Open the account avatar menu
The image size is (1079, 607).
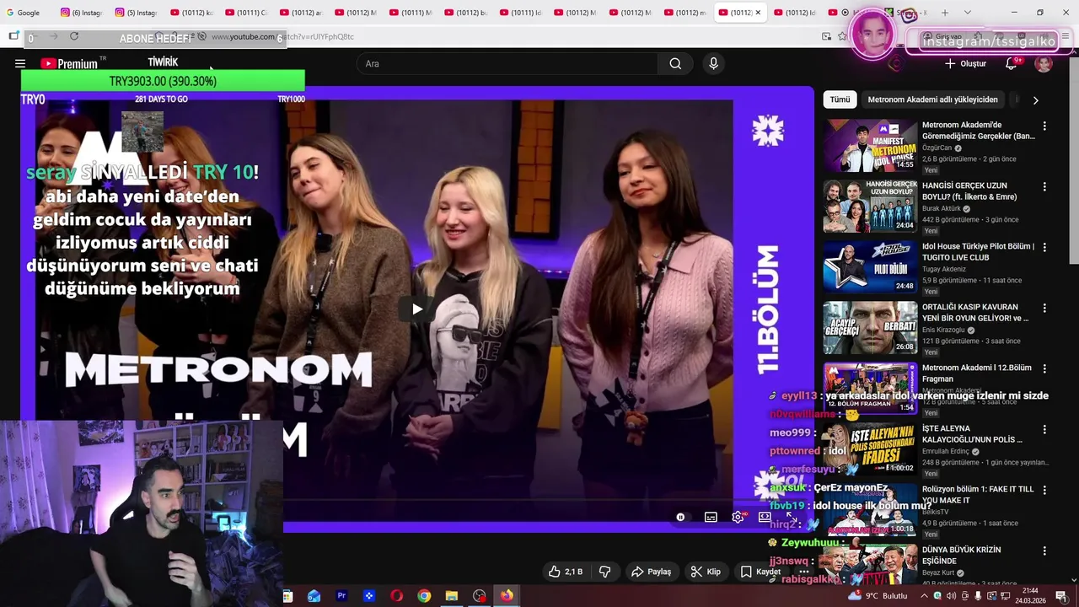[x=1044, y=64]
